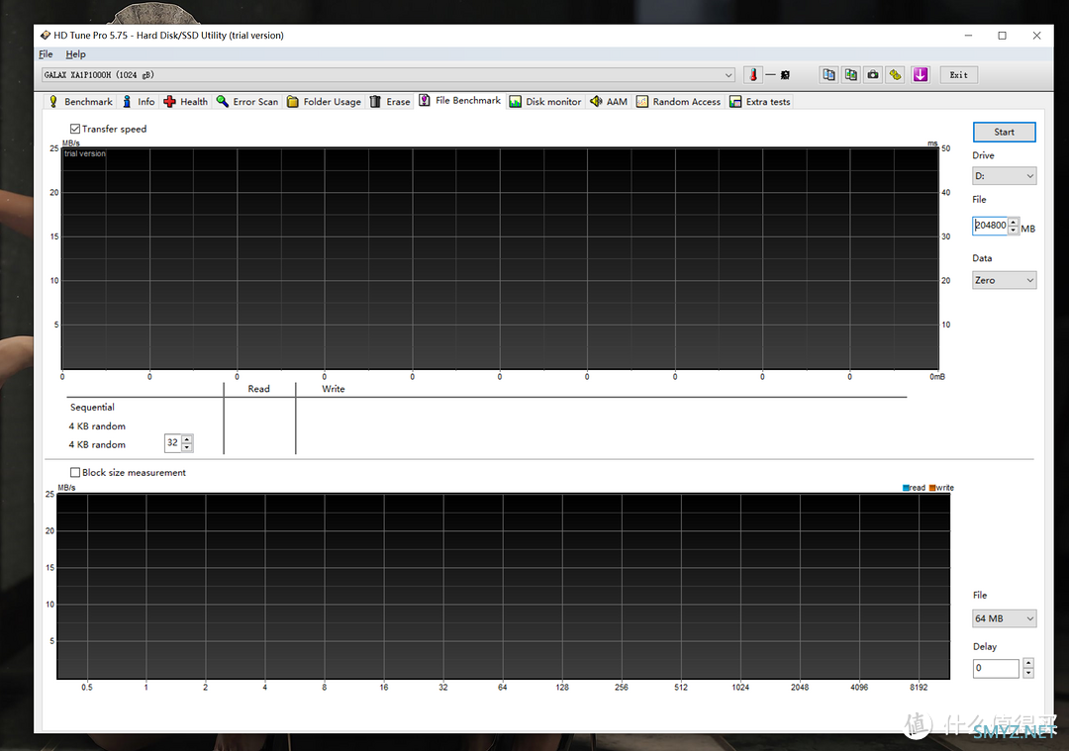Click the camera save screenshot icon
Viewport: 1069px width, 751px height.
click(x=873, y=75)
